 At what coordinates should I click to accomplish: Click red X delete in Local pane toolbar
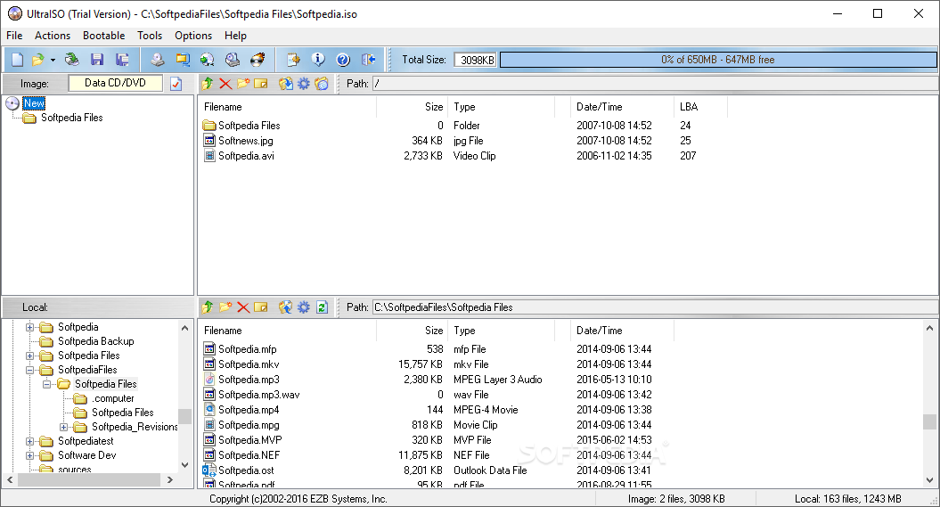242,307
